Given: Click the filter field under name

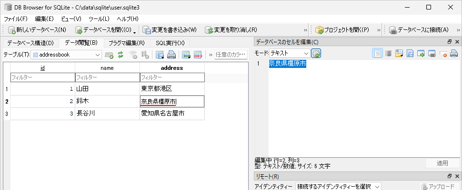Looking at the screenshot, I should coord(107,77).
